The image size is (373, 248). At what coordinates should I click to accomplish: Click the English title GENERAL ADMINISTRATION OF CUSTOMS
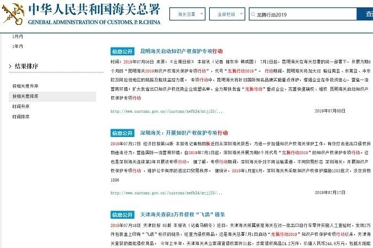click(x=94, y=22)
